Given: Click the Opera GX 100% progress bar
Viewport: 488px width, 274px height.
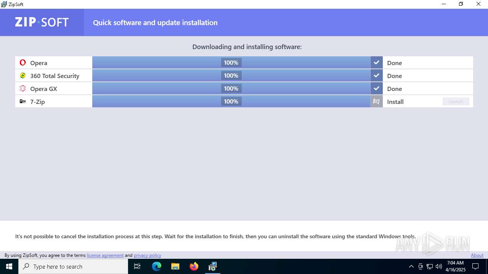Looking at the screenshot, I should coord(231,88).
